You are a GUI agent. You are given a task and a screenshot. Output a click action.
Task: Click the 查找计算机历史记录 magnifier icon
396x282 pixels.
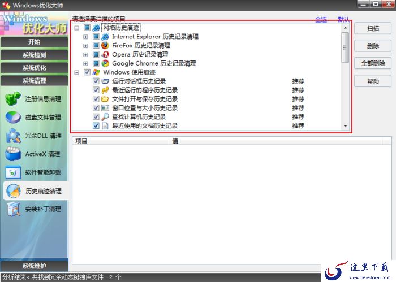[x=105, y=117]
